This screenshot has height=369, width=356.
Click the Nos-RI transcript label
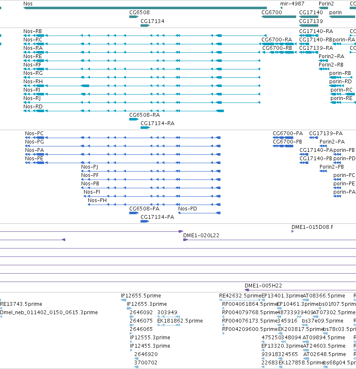(32, 90)
